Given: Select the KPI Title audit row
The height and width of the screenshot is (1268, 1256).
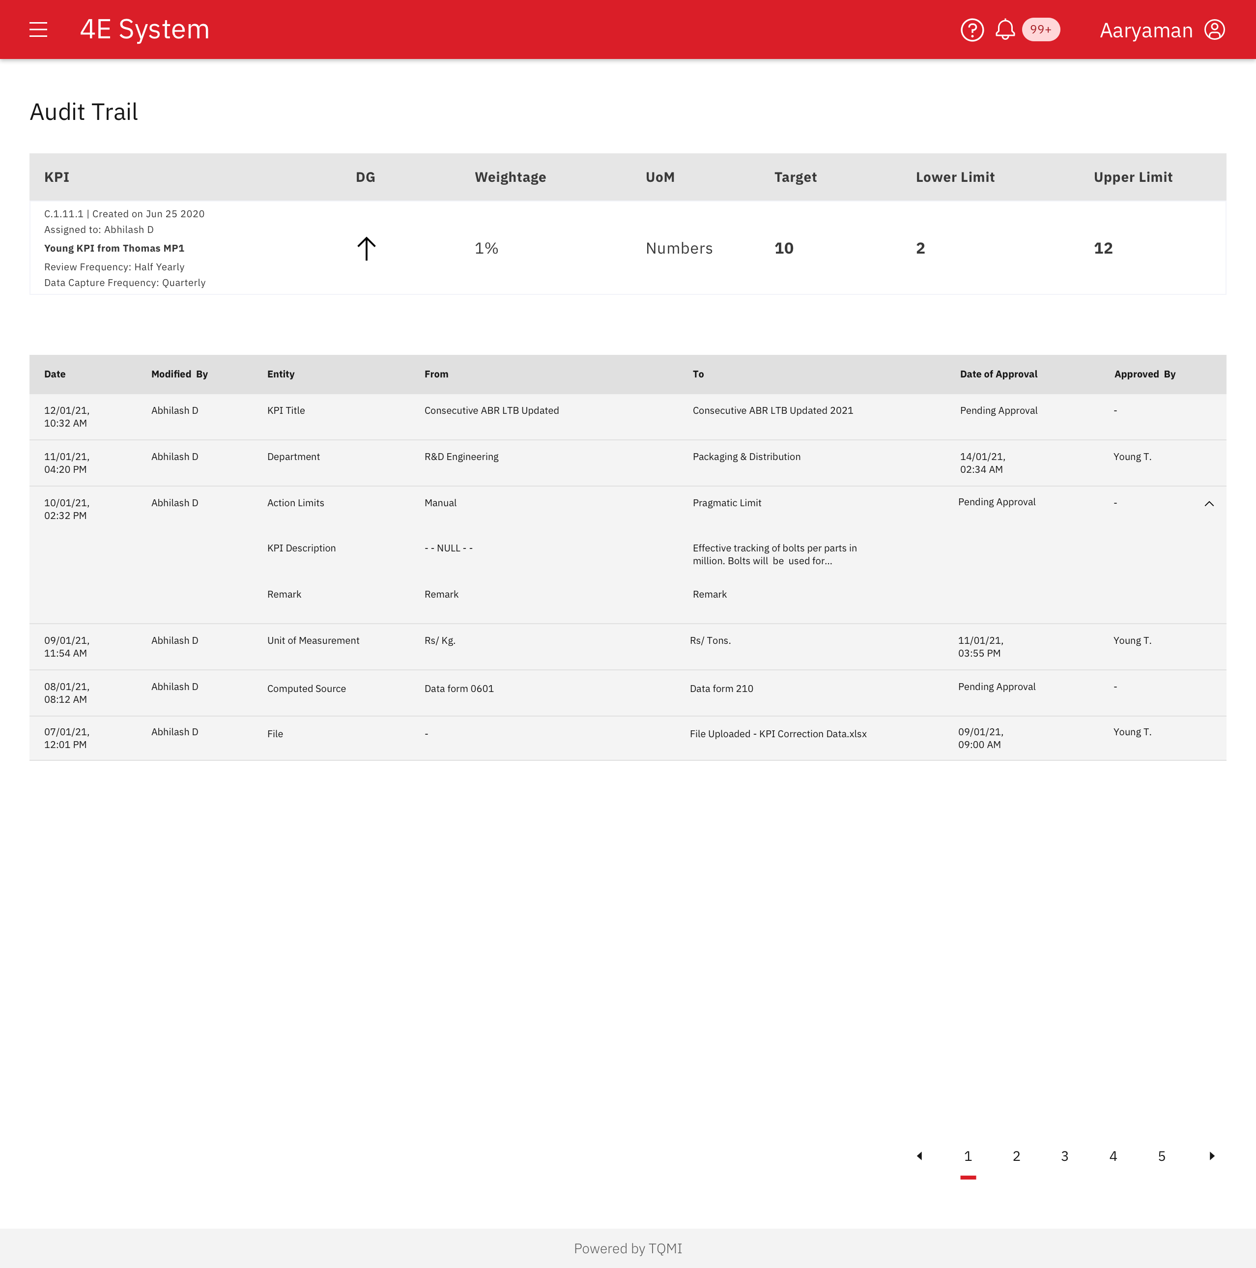Looking at the screenshot, I should pos(286,410).
